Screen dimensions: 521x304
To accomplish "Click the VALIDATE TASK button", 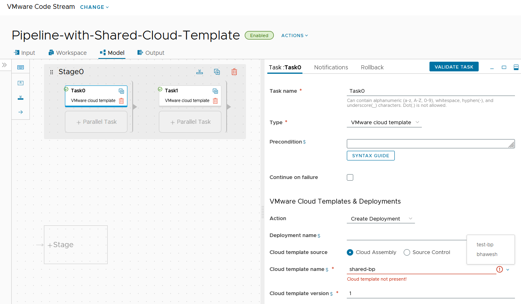I will click(454, 67).
